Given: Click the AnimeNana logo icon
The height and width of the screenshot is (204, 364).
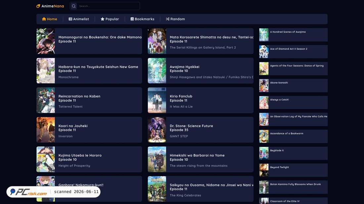Looking at the screenshot, I should (38, 6).
